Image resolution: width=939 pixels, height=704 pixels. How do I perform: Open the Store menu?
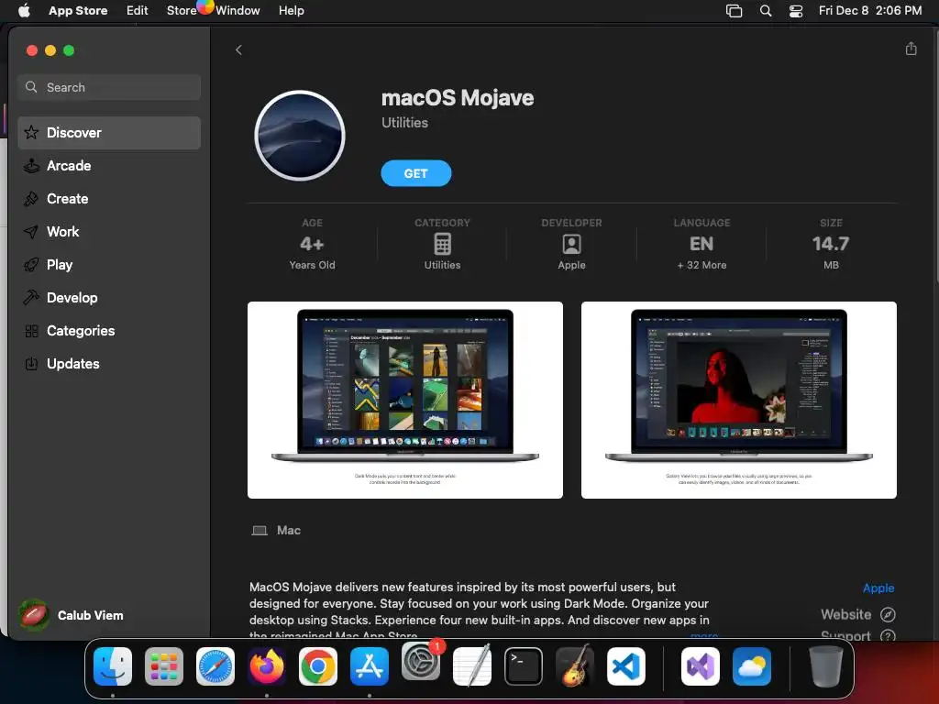pyautogui.click(x=182, y=10)
